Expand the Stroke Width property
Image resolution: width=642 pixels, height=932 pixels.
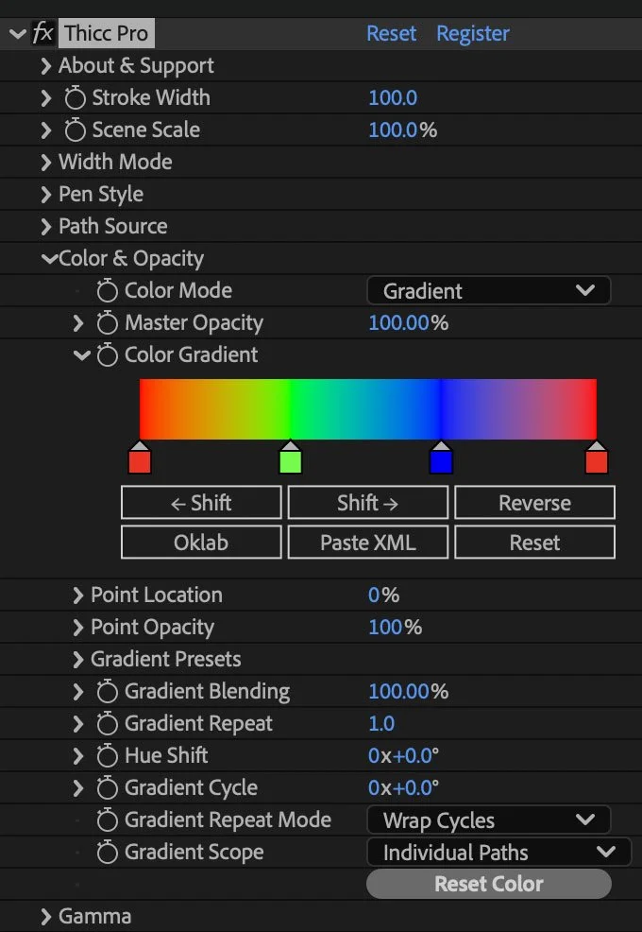coord(45,97)
